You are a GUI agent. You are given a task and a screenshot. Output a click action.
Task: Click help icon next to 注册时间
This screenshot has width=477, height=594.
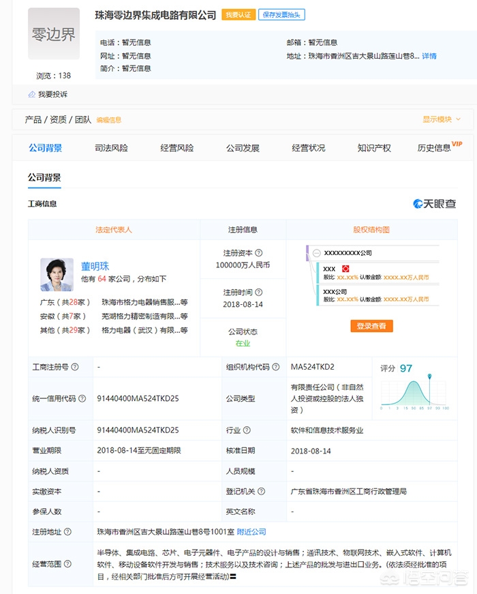click(x=259, y=292)
